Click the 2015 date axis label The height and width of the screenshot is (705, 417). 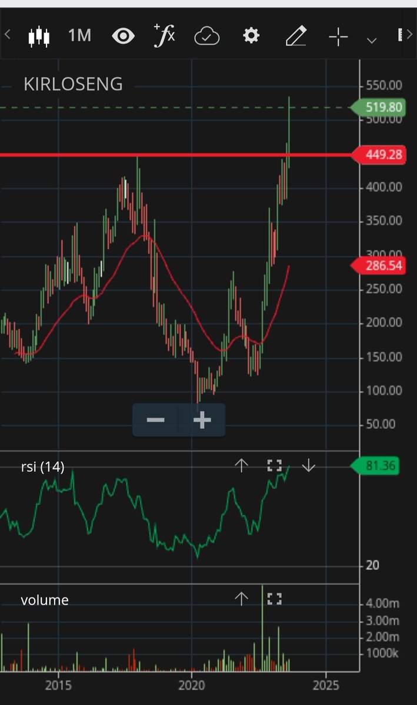tap(58, 685)
